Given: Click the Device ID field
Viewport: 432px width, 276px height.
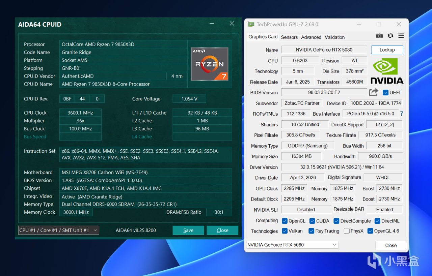Looking at the screenshot, I should (x=376, y=103).
